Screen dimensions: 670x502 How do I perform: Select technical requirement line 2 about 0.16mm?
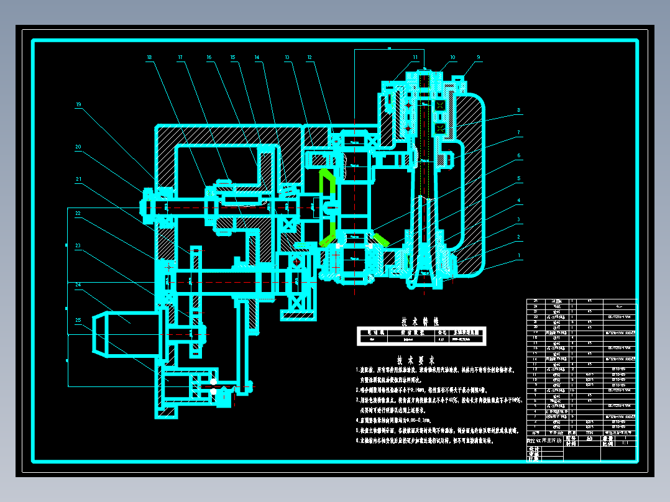coord(422,390)
